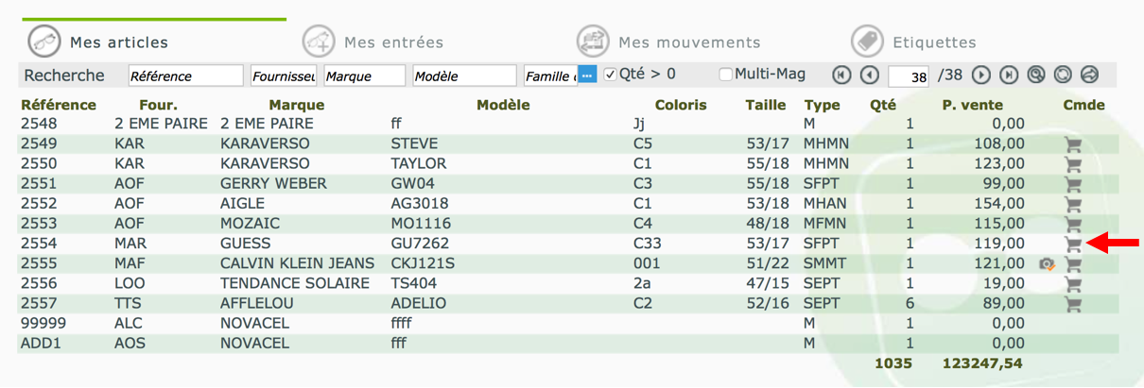
Task: Click the Marque column header
Action: pyautogui.click(x=296, y=105)
